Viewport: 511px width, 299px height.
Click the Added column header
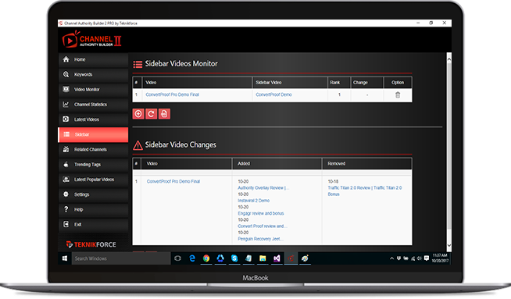click(277, 164)
